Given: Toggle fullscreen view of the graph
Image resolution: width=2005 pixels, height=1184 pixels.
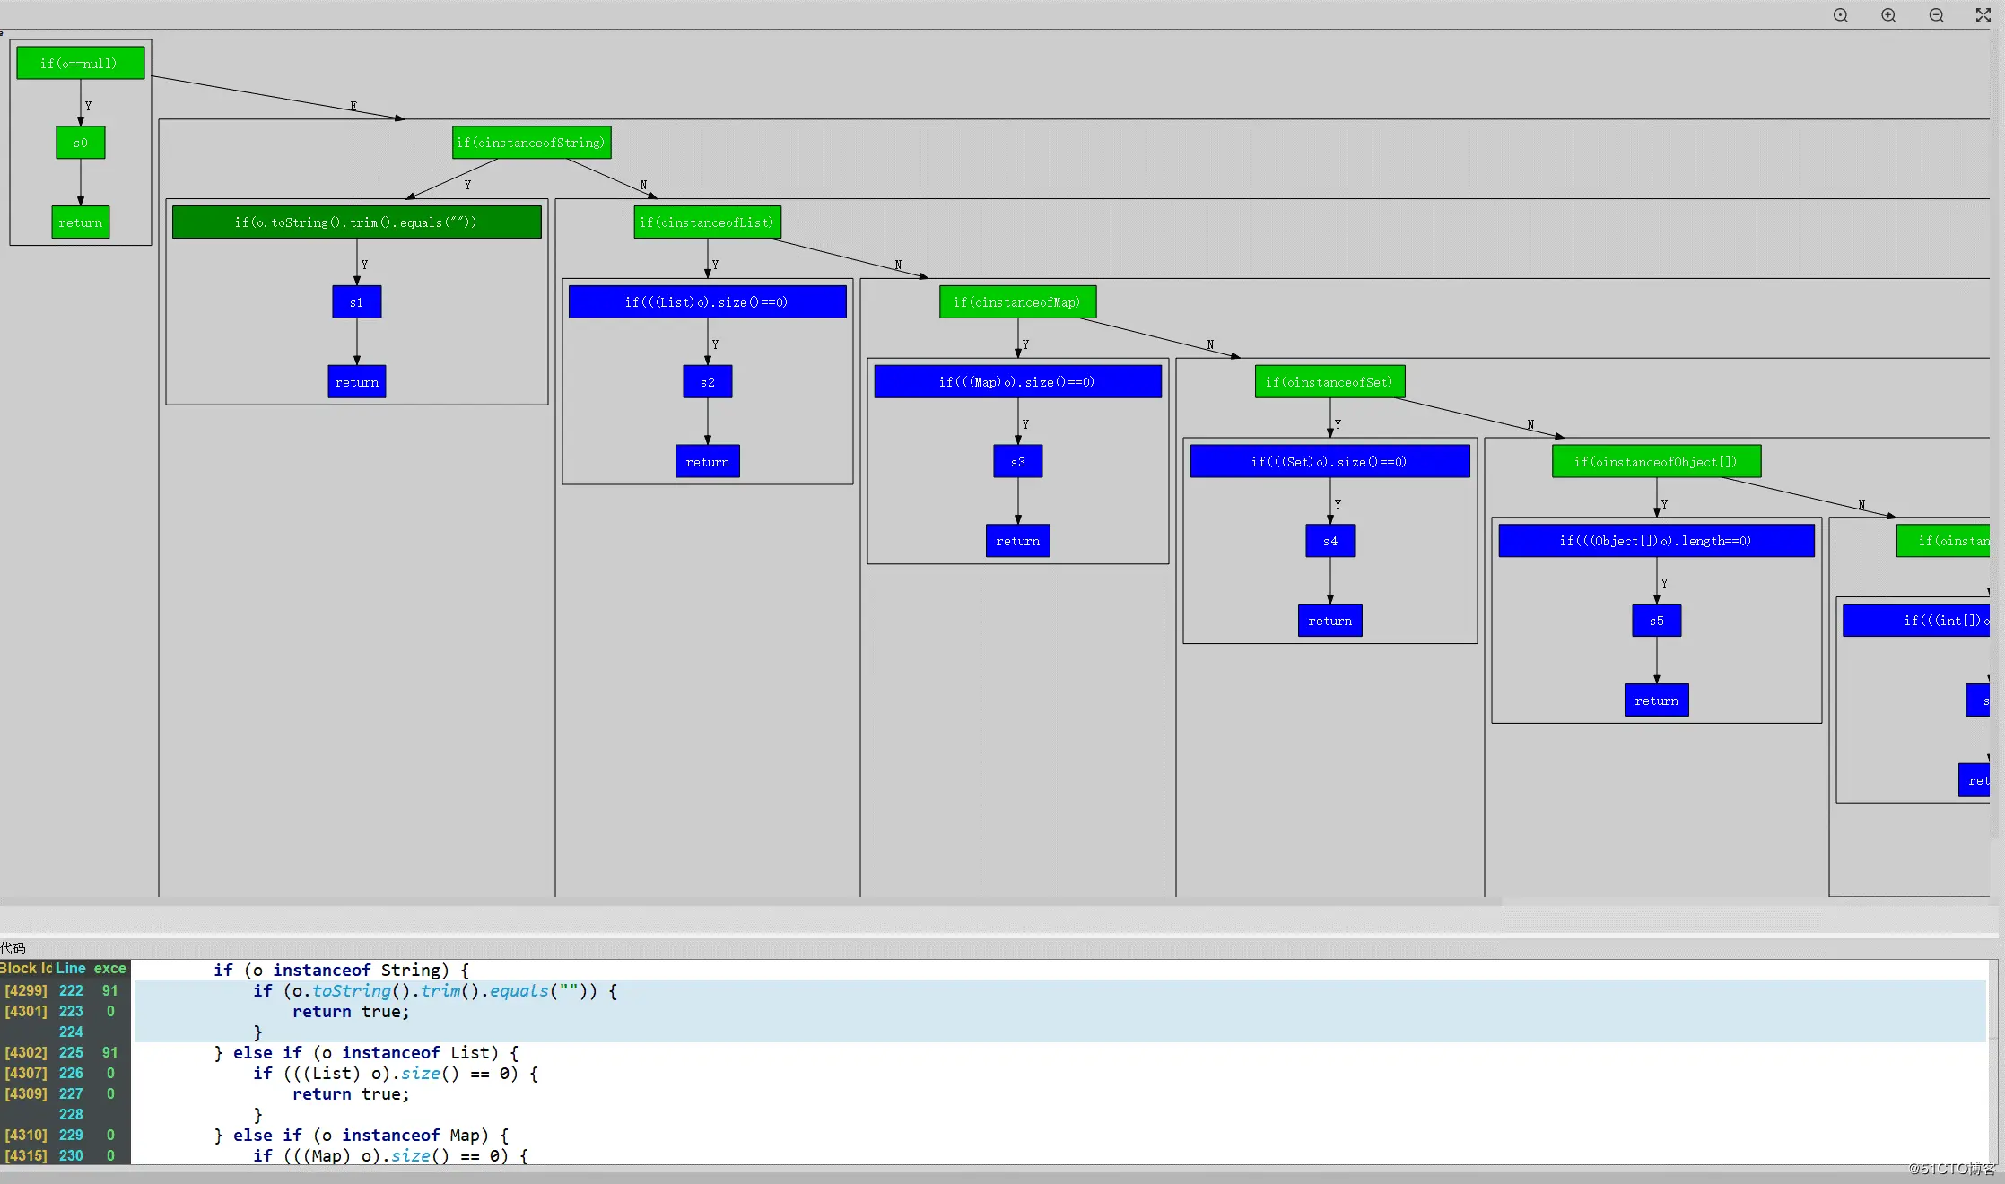Looking at the screenshot, I should (x=1983, y=15).
